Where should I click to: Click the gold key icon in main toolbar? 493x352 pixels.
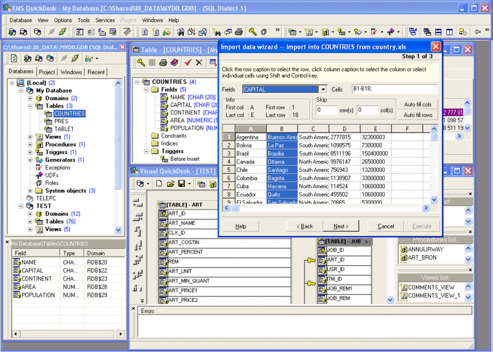coord(253,32)
